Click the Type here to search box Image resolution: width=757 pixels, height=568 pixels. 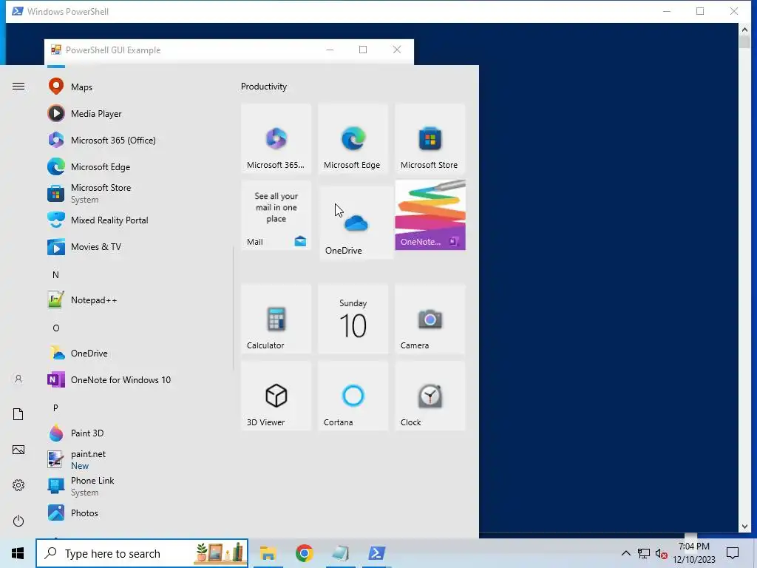142,553
